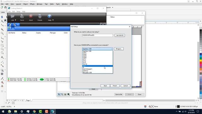Click the Save to file button

pos(119,94)
